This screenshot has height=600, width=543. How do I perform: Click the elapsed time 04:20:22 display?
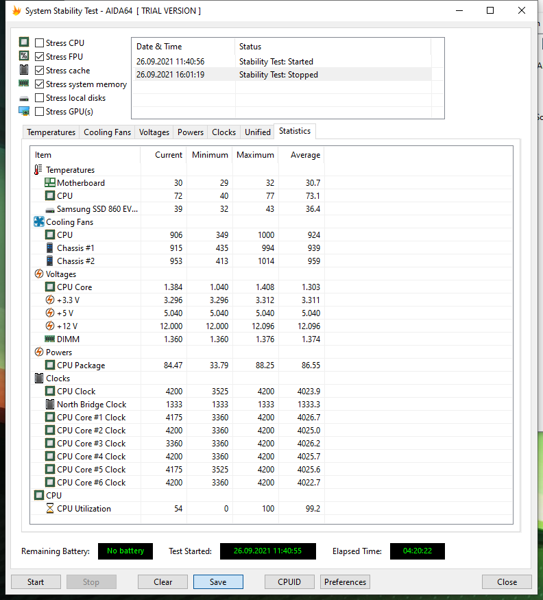(417, 551)
